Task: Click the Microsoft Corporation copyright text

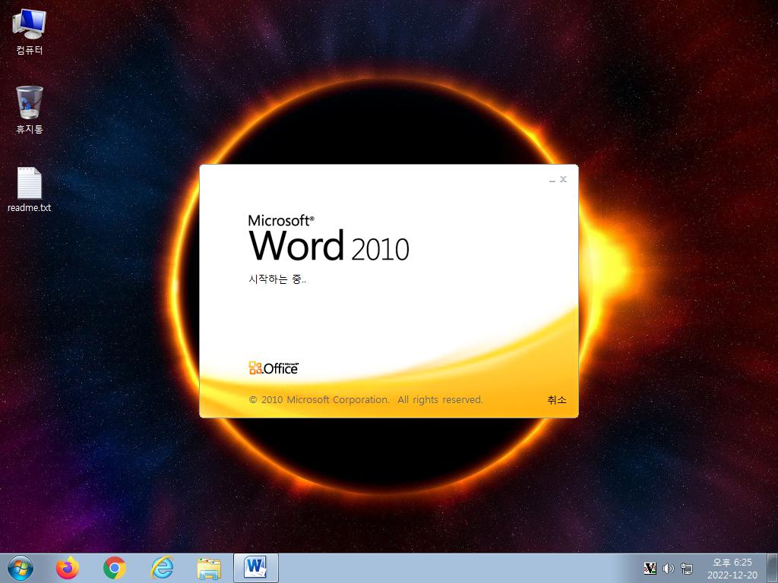Action: 365,399
